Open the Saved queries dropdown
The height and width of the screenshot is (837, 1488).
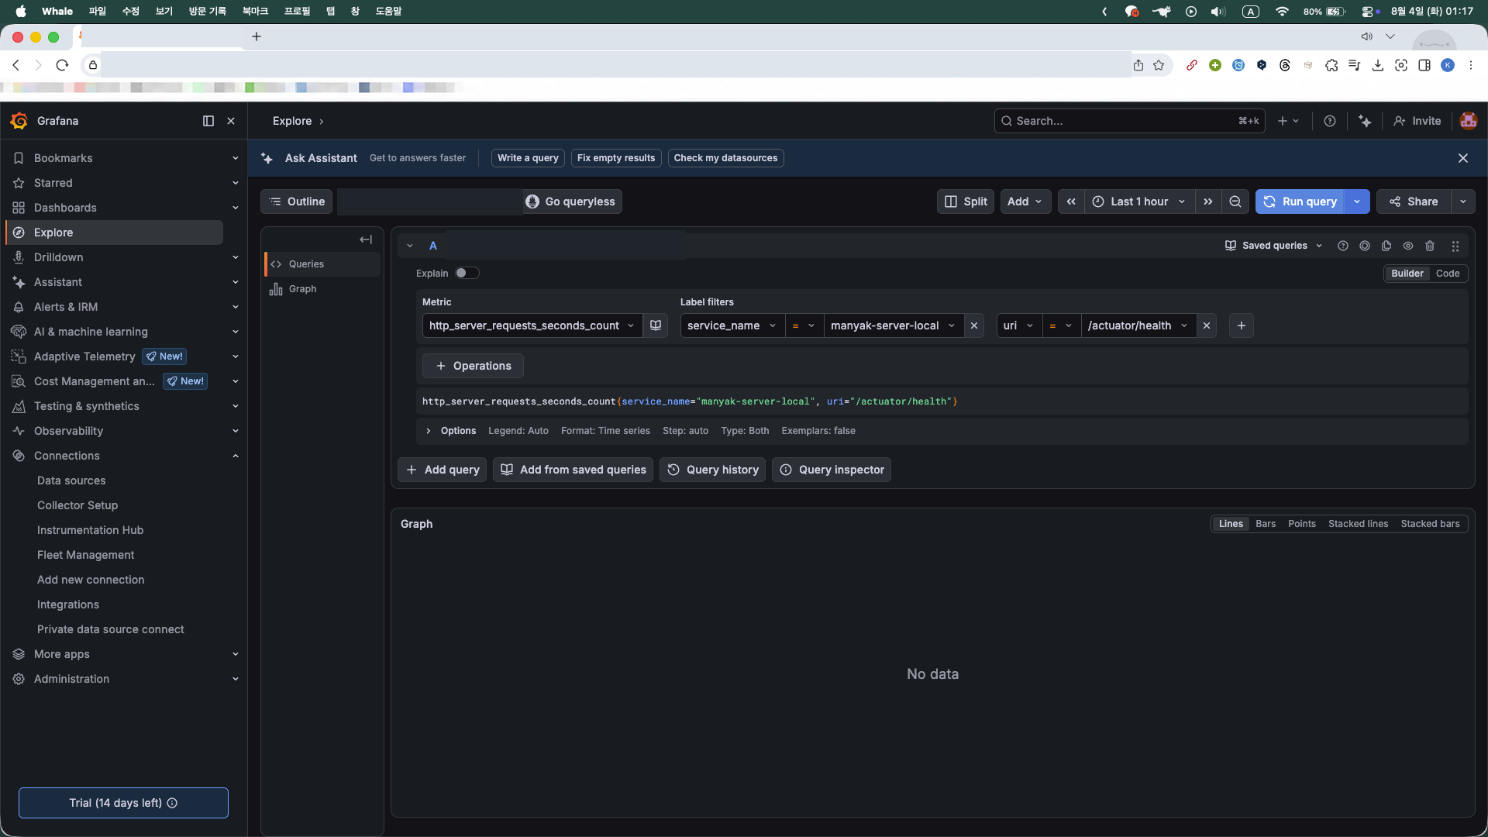click(1273, 246)
